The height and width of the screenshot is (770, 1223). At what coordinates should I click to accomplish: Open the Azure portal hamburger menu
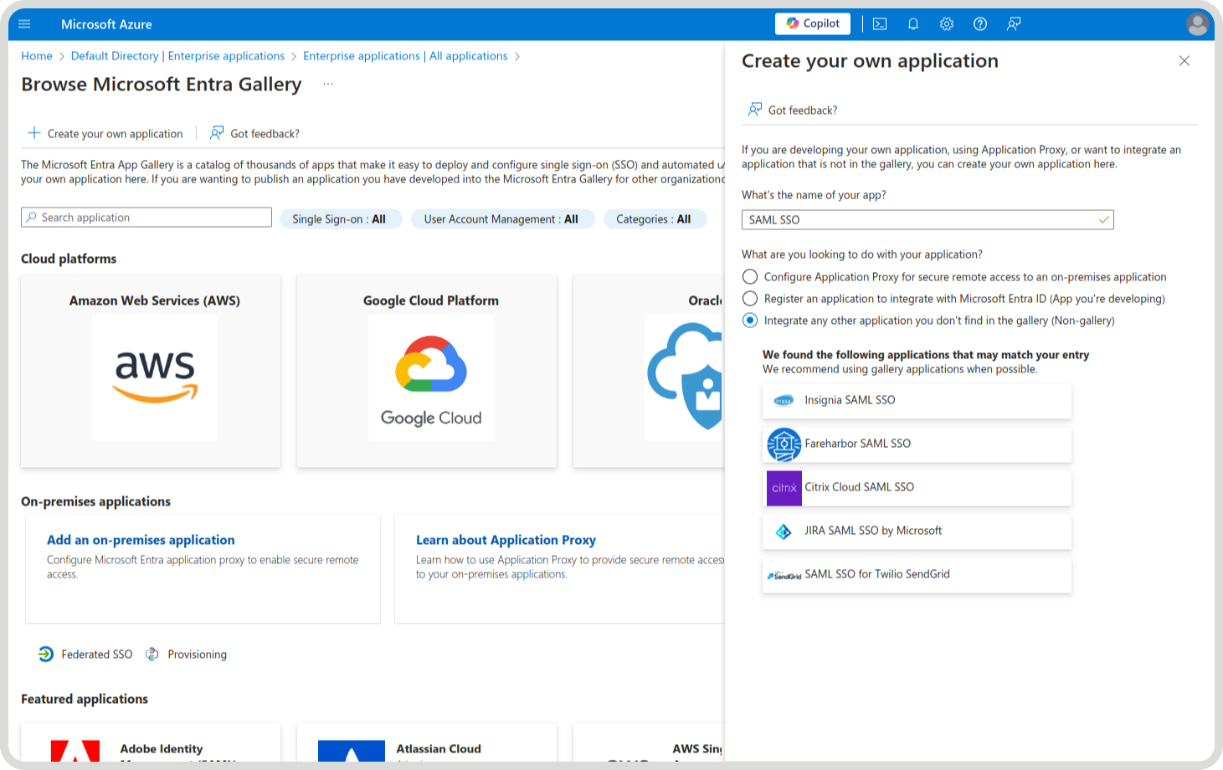(24, 24)
